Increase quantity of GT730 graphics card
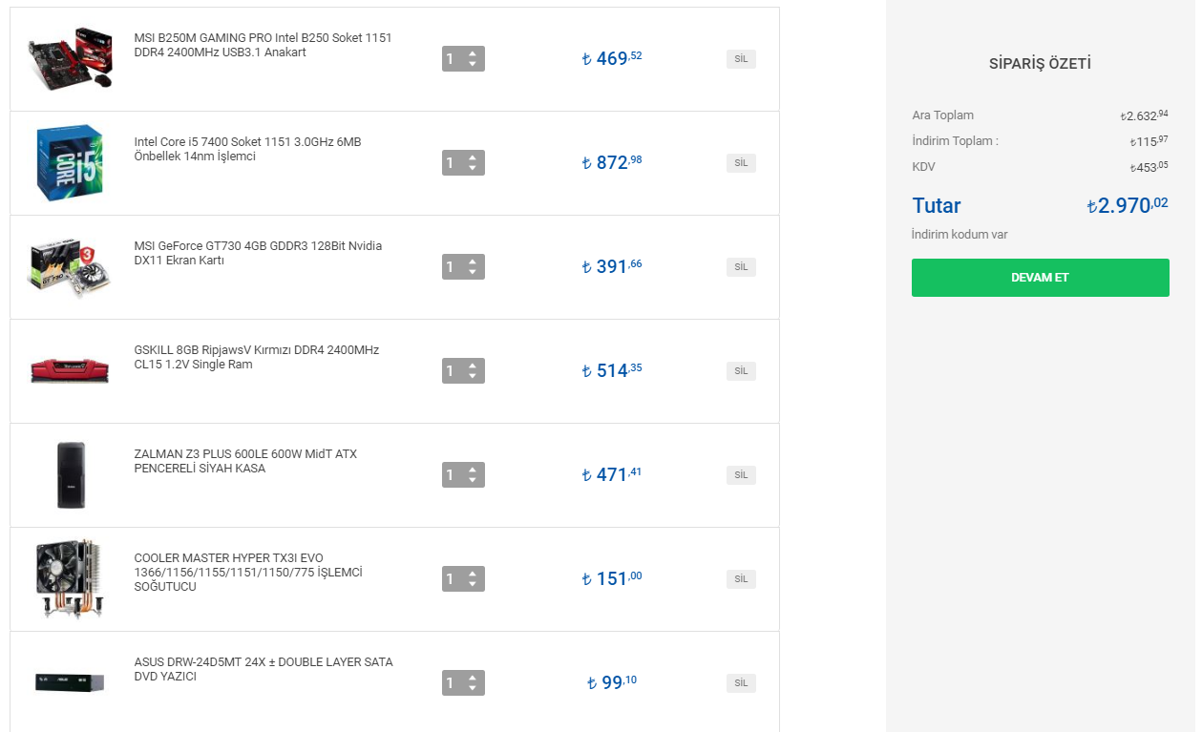 click(473, 261)
